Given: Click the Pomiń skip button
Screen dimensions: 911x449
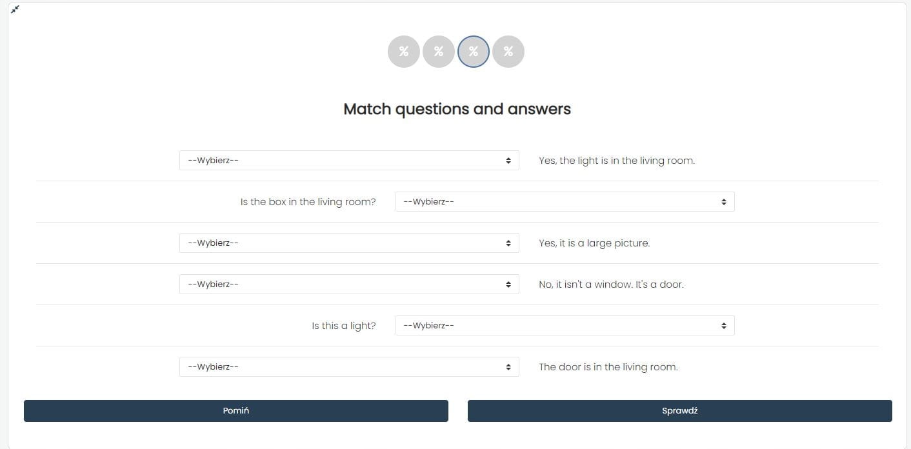Looking at the screenshot, I should (x=236, y=411).
